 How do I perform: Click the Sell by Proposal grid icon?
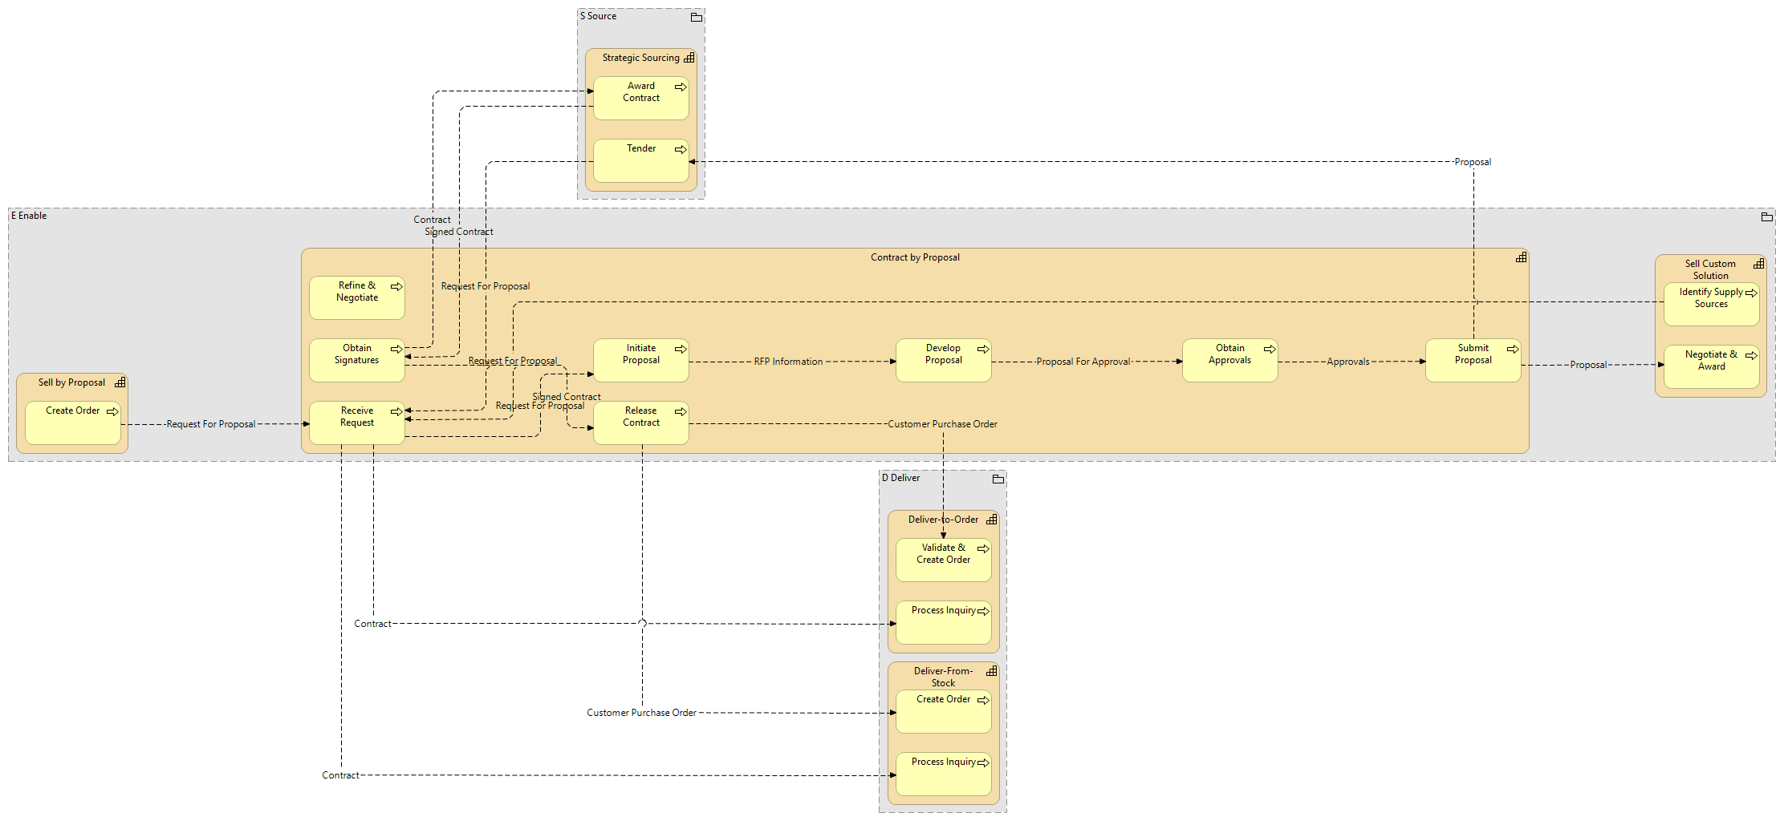point(120,382)
